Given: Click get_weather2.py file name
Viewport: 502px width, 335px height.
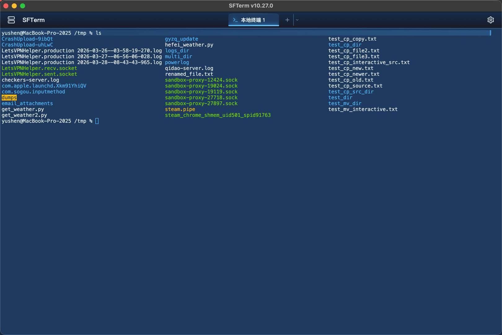Looking at the screenshot, I should (24, 115).
